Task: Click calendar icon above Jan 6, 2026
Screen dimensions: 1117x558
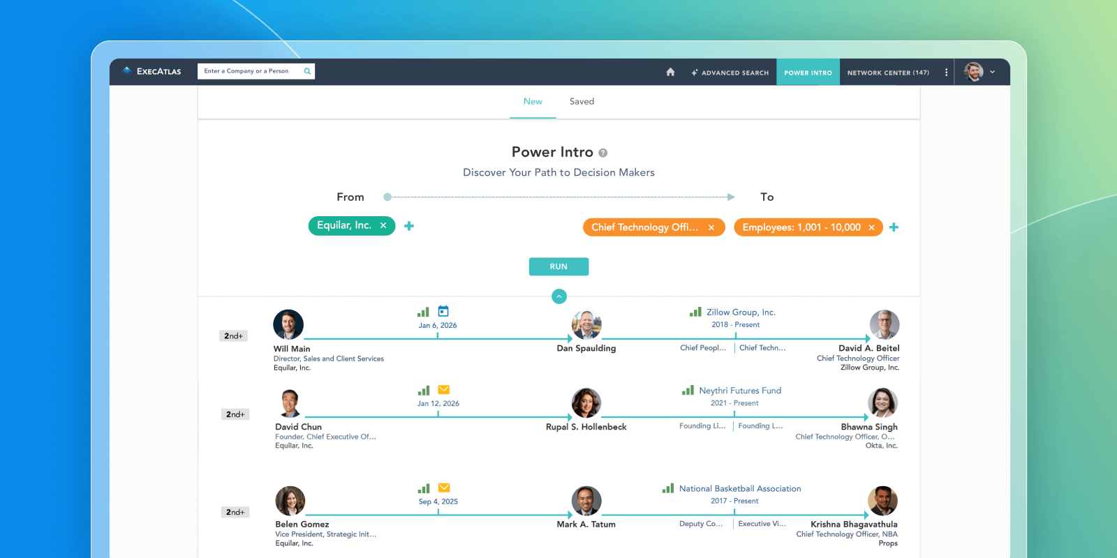Action: (443, 311)
